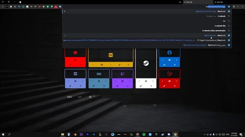Open Windows taskbar search
This screenshot has height=137, width=245.
pos(9,134)
